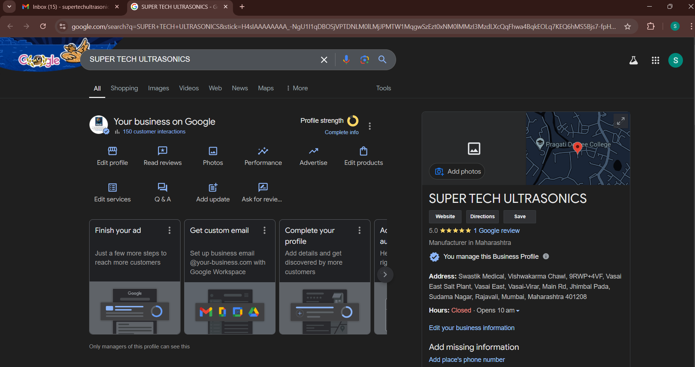
Task: Open the Chrome profile avatar in the toolbar
Action: (675, 26)
